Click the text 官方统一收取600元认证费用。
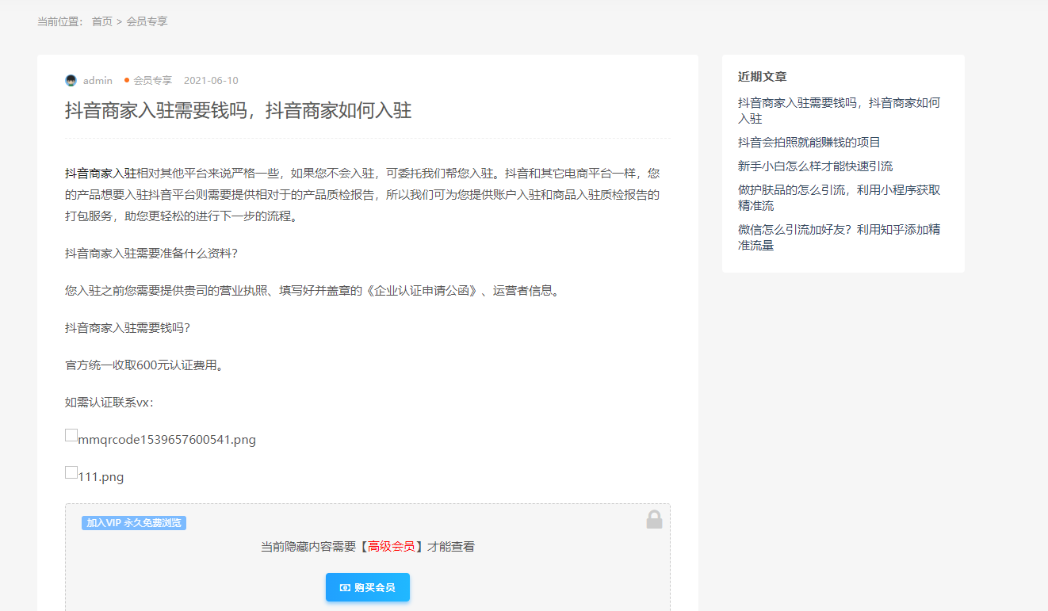The width and height of the screenshot is (1048, 611). tap(144, 365)
